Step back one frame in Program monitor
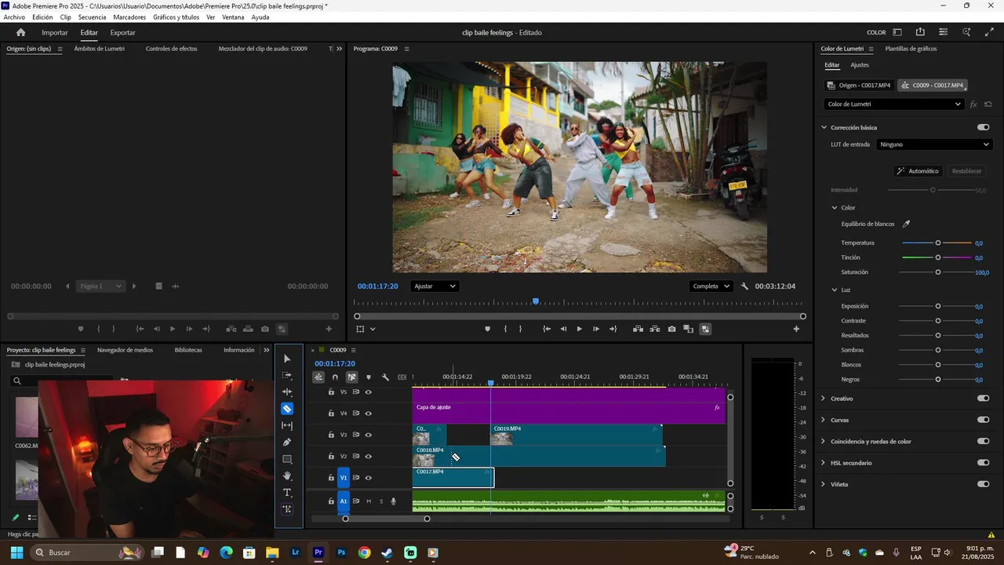 pyautogui.click(x=563, y=329)
